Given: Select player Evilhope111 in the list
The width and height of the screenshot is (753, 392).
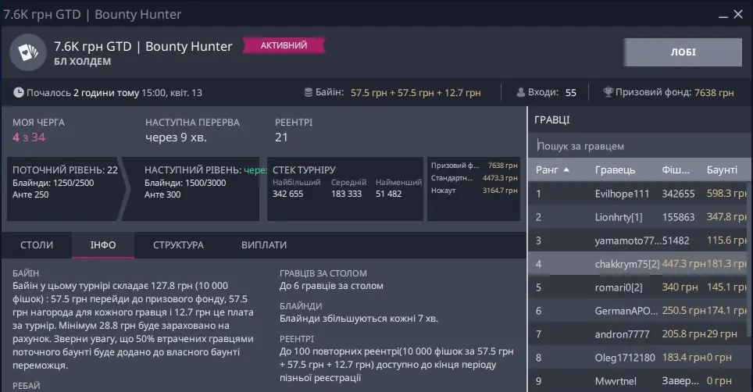Looking at the screenshot, I should (x=622, y=194).
